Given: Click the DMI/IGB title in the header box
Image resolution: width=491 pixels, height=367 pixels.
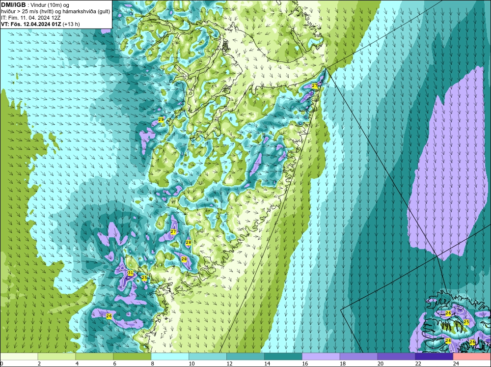Looking at the screenshot, I should 13,5.
